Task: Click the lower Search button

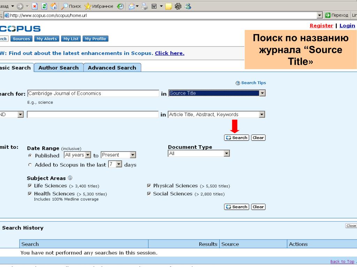Action: point(237,207)
